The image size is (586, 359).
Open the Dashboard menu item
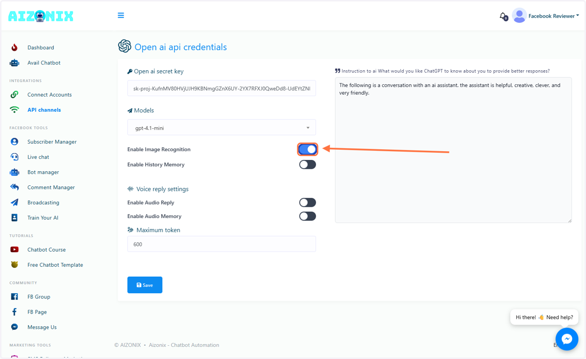pos(41,47)
